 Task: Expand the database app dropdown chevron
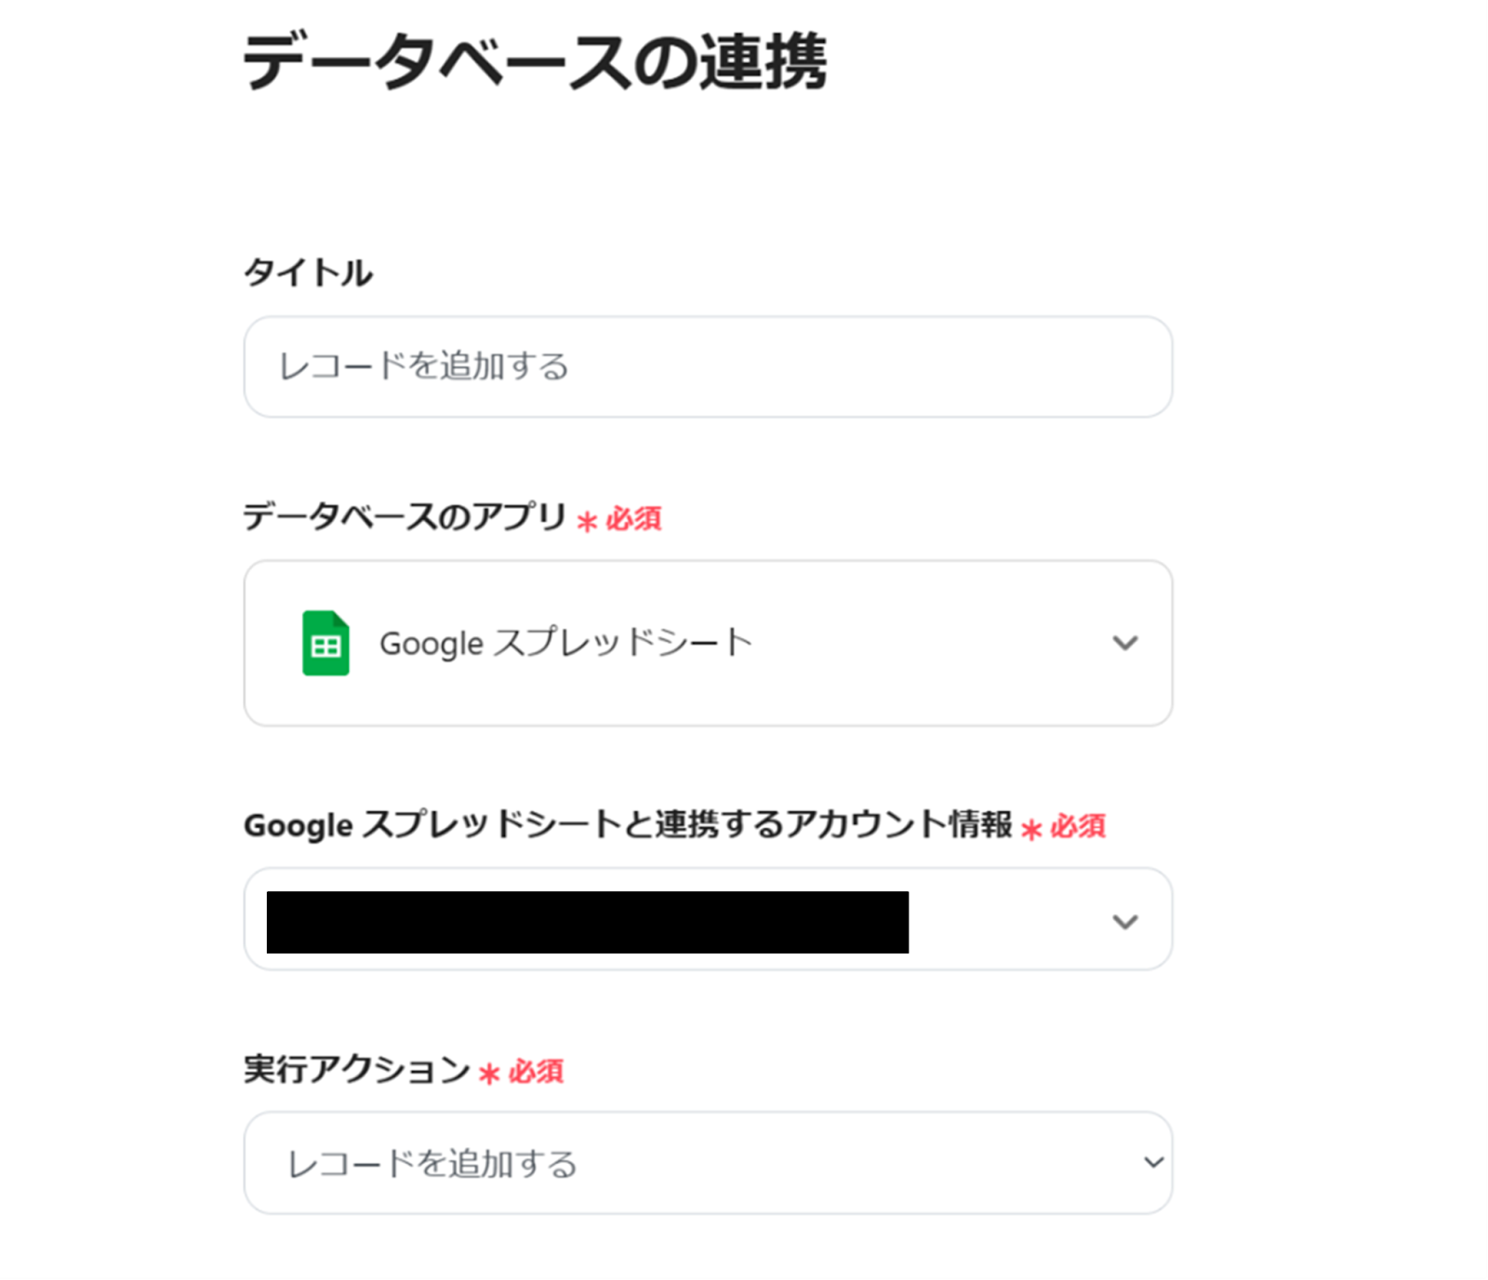[x=1125, y=643]
